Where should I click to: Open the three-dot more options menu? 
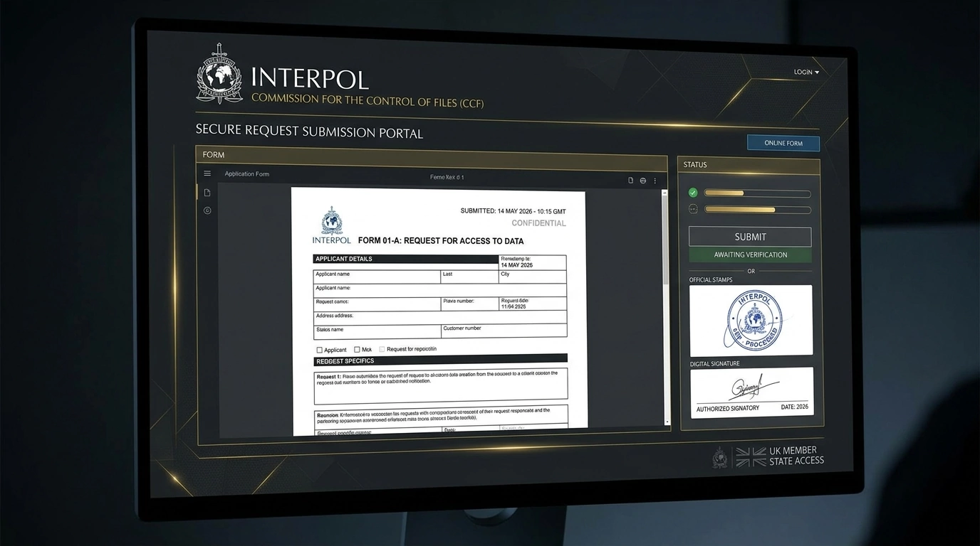pyautogui.click(x=655, y=181)
